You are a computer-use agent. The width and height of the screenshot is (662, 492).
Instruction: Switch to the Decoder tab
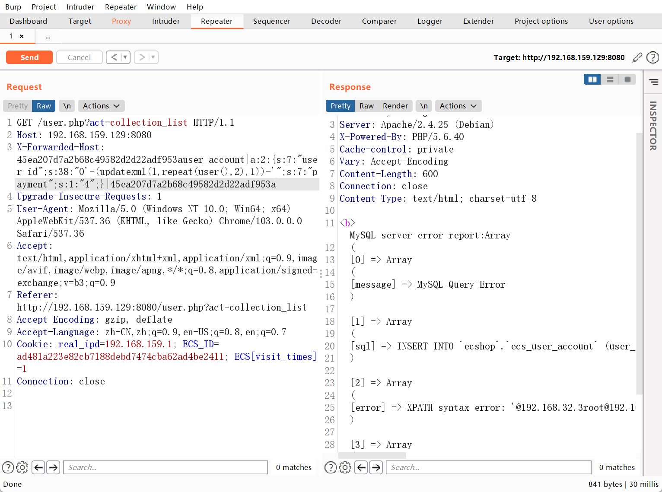click(326, 21)
